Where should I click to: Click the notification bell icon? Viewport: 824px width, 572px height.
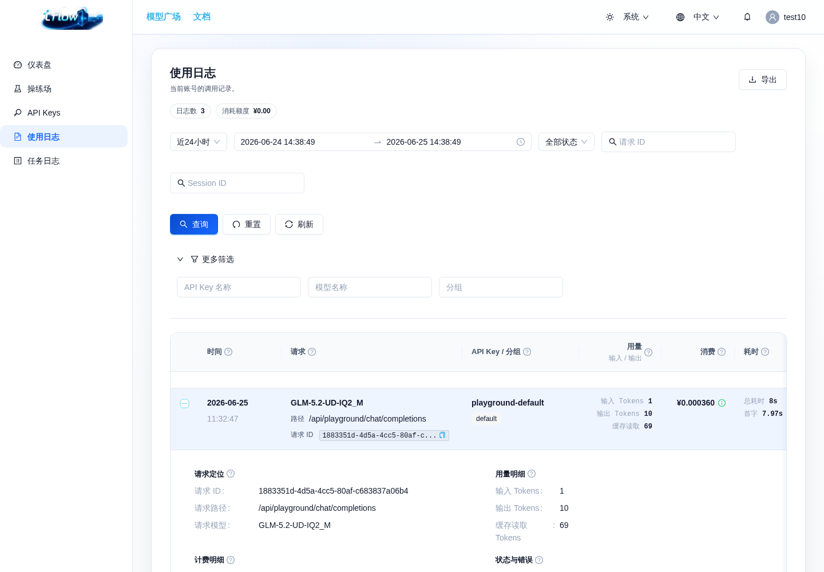(x=747, y=17)
